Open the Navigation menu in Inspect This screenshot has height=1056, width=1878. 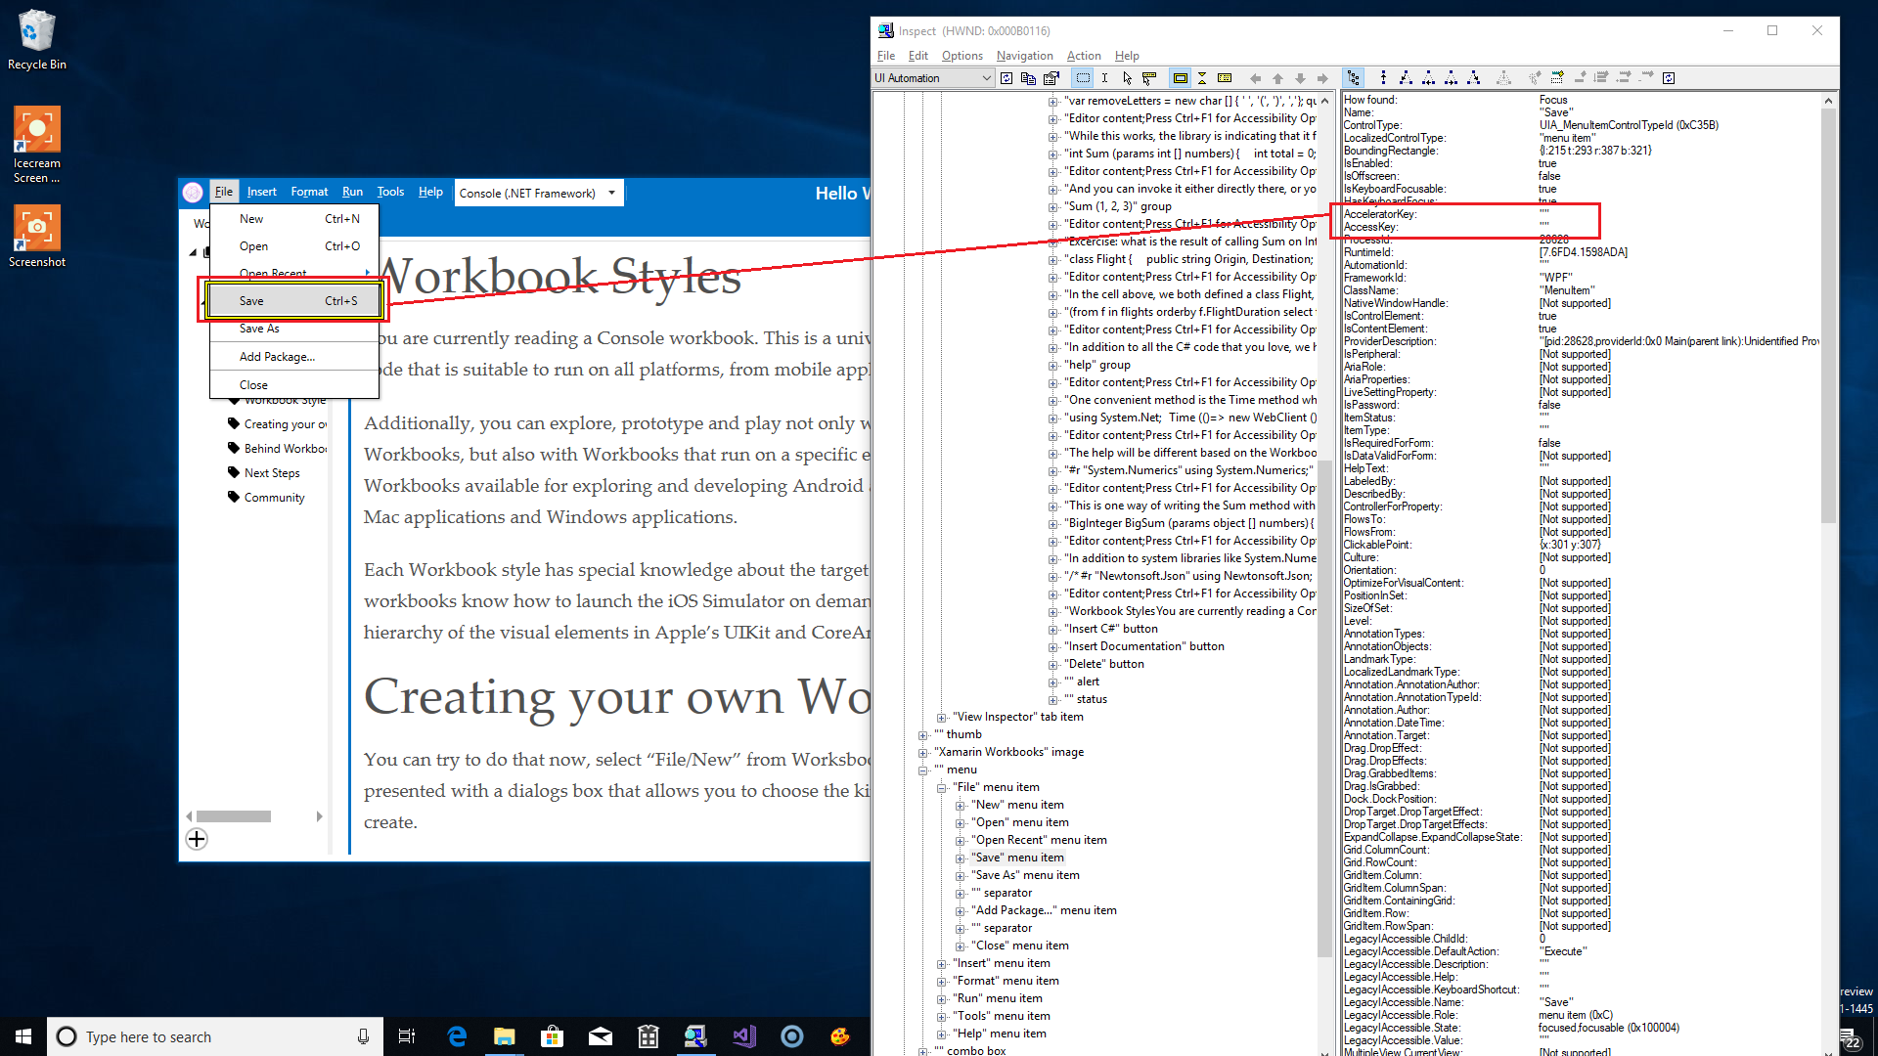[x=1024, y=56]
